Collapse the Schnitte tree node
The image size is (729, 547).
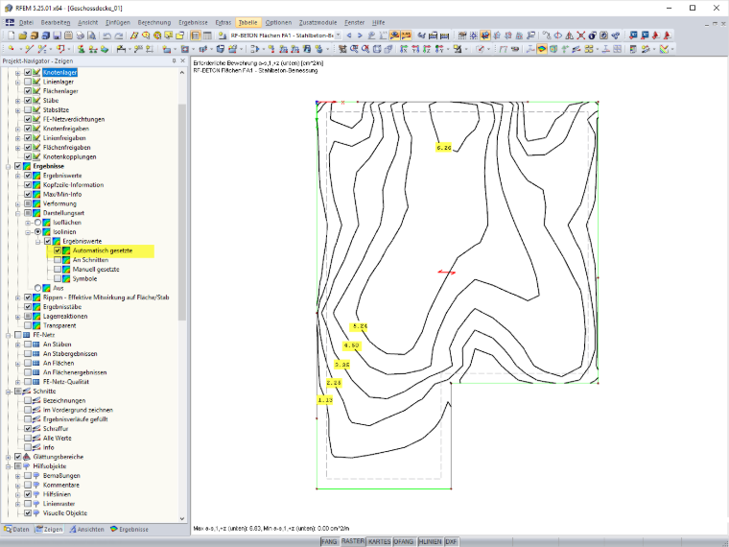(8, 392)
